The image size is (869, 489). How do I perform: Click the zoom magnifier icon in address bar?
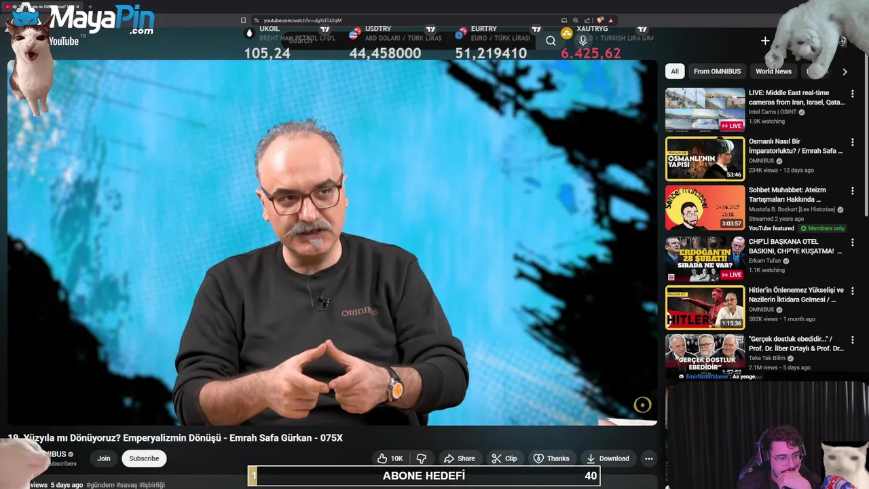point(576,20)
